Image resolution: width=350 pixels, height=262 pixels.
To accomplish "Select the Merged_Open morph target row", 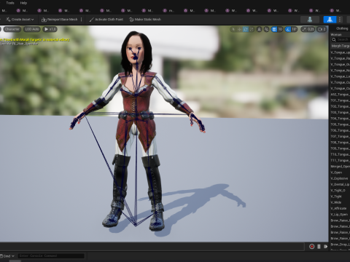I will (340, 167).
